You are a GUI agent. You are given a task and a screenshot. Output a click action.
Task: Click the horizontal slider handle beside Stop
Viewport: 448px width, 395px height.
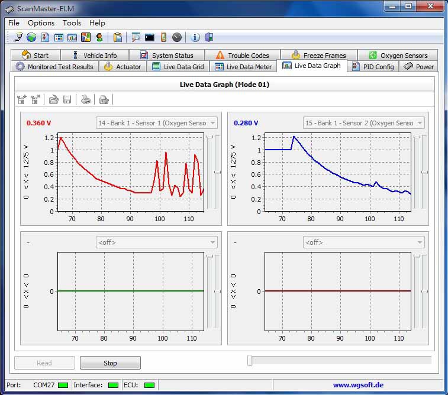point(250,361)
